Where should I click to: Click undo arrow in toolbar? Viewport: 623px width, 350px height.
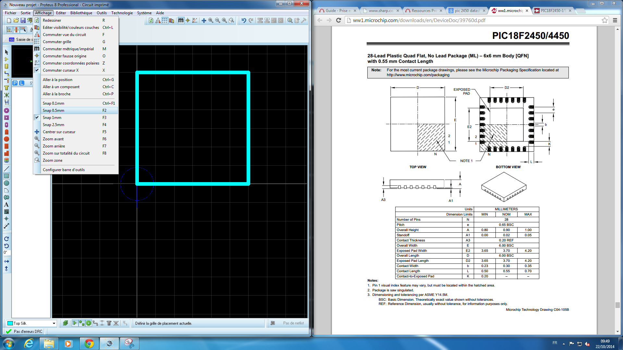[x=244, y=20]
